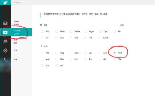The height and width of the screenshot is (96, 155).
Task: Enable the Flv checkbox
Action: [x=115, y=31]
